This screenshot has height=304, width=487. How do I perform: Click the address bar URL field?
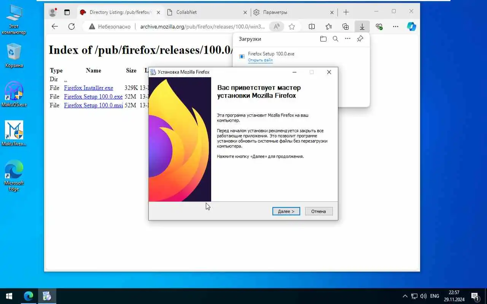tap(202, 27)
